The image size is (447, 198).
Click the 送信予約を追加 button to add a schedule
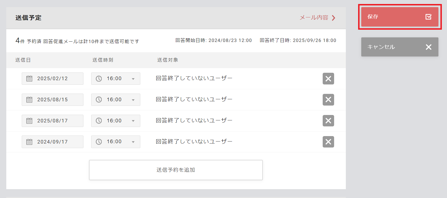coord(176,169)
